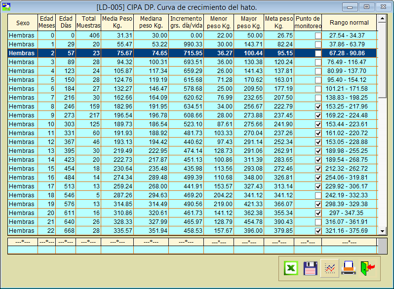Enable the monitoring point for month 18
This screenshot has height=289, width=394.
[x=318, y=195]
